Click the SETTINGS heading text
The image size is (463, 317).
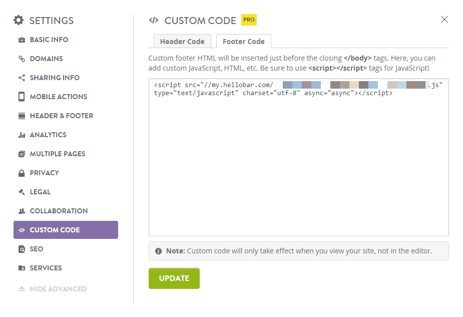pos(52,21)
